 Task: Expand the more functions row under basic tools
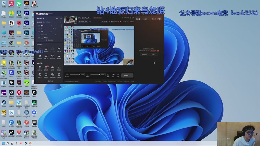click(49, 81)
